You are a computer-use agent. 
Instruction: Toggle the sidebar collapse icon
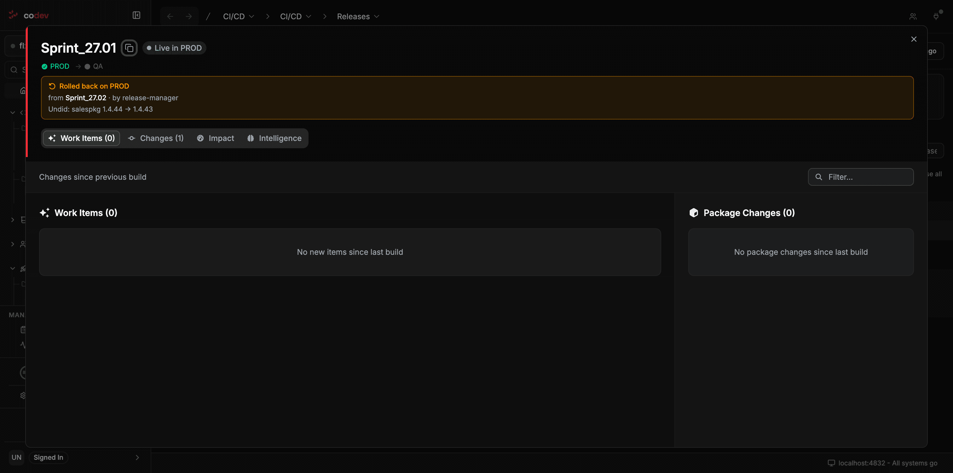[x=136, y=15]
